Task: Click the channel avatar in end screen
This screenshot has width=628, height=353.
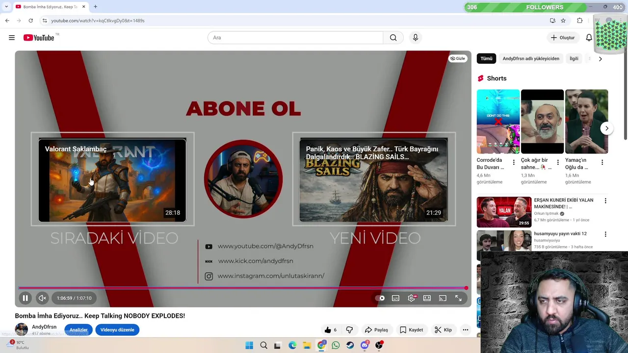Action: tap(243, 178)
